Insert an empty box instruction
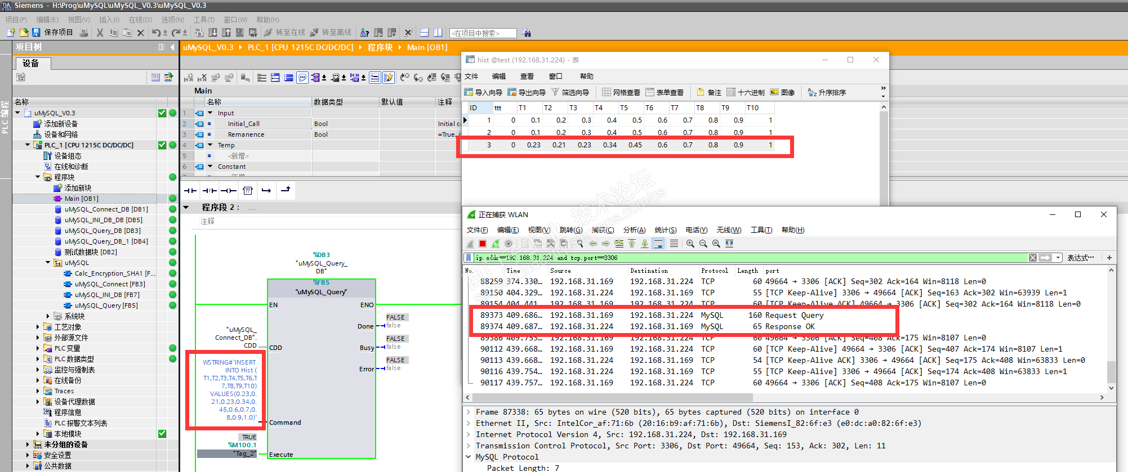This screenshot has width=1128, height=472. (x=247, y=191)
